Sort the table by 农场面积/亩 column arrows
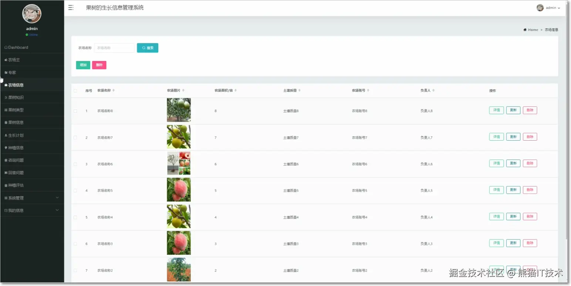 click(236, 90)
